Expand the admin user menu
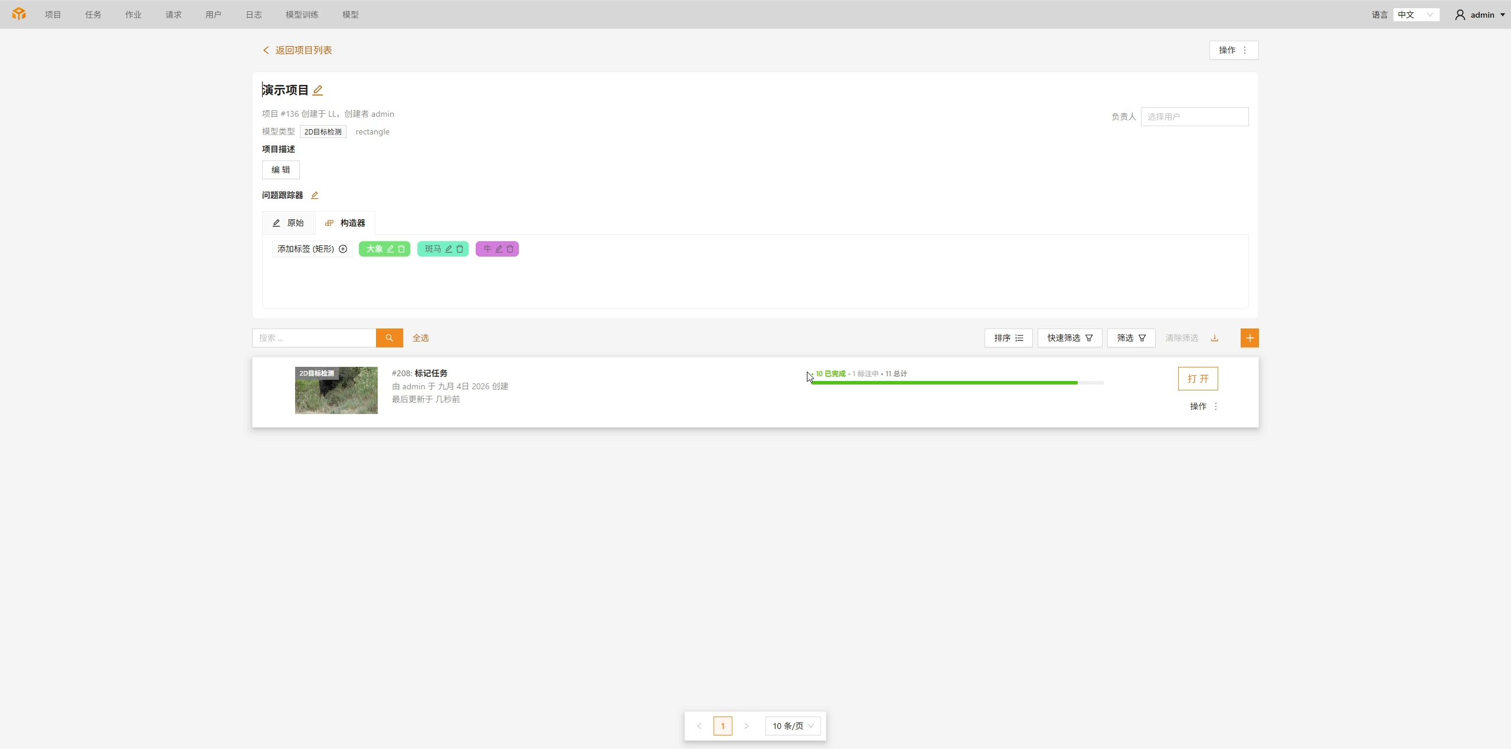 (x=1480, y=15)
